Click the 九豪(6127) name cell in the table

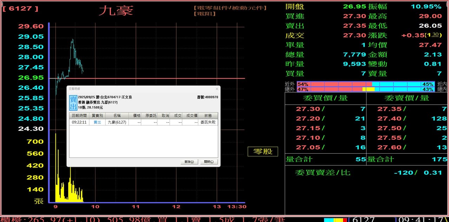point(117,122)
